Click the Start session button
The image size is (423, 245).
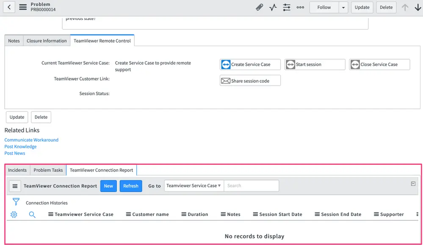[315, 64]
